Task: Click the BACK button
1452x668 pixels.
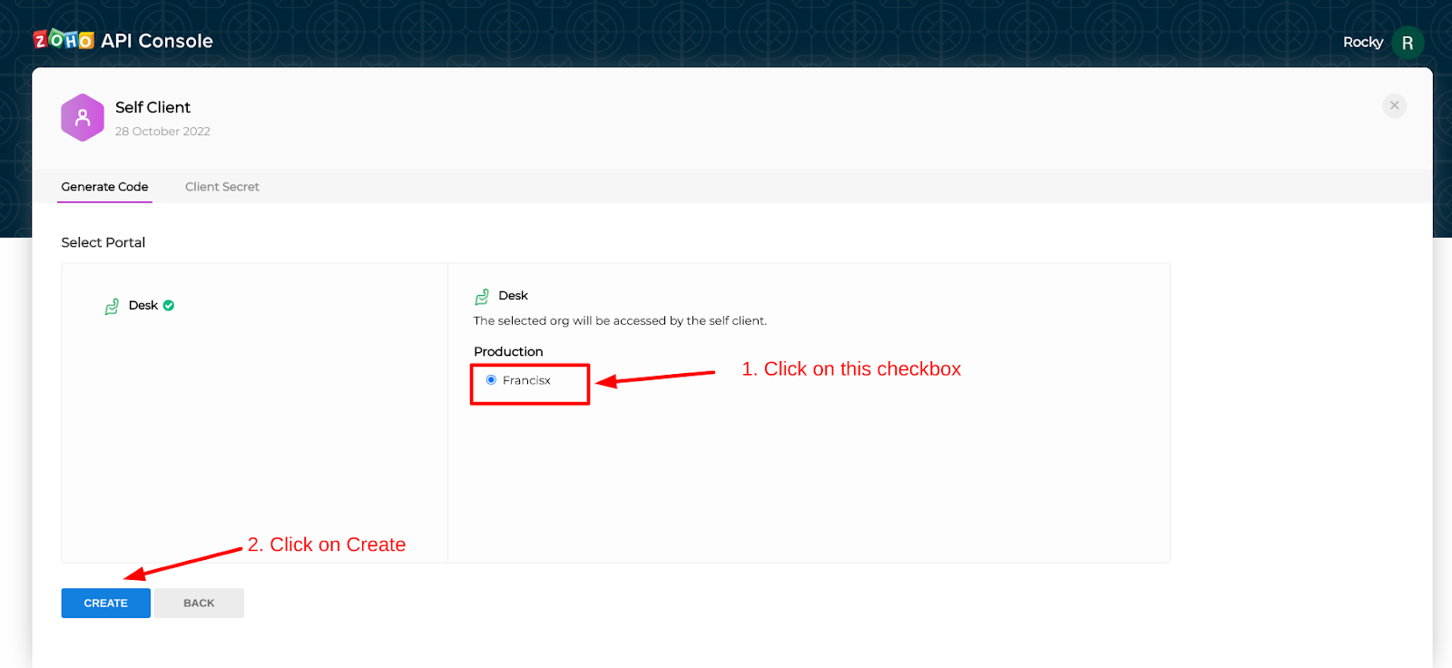Action: coord(199,604)
